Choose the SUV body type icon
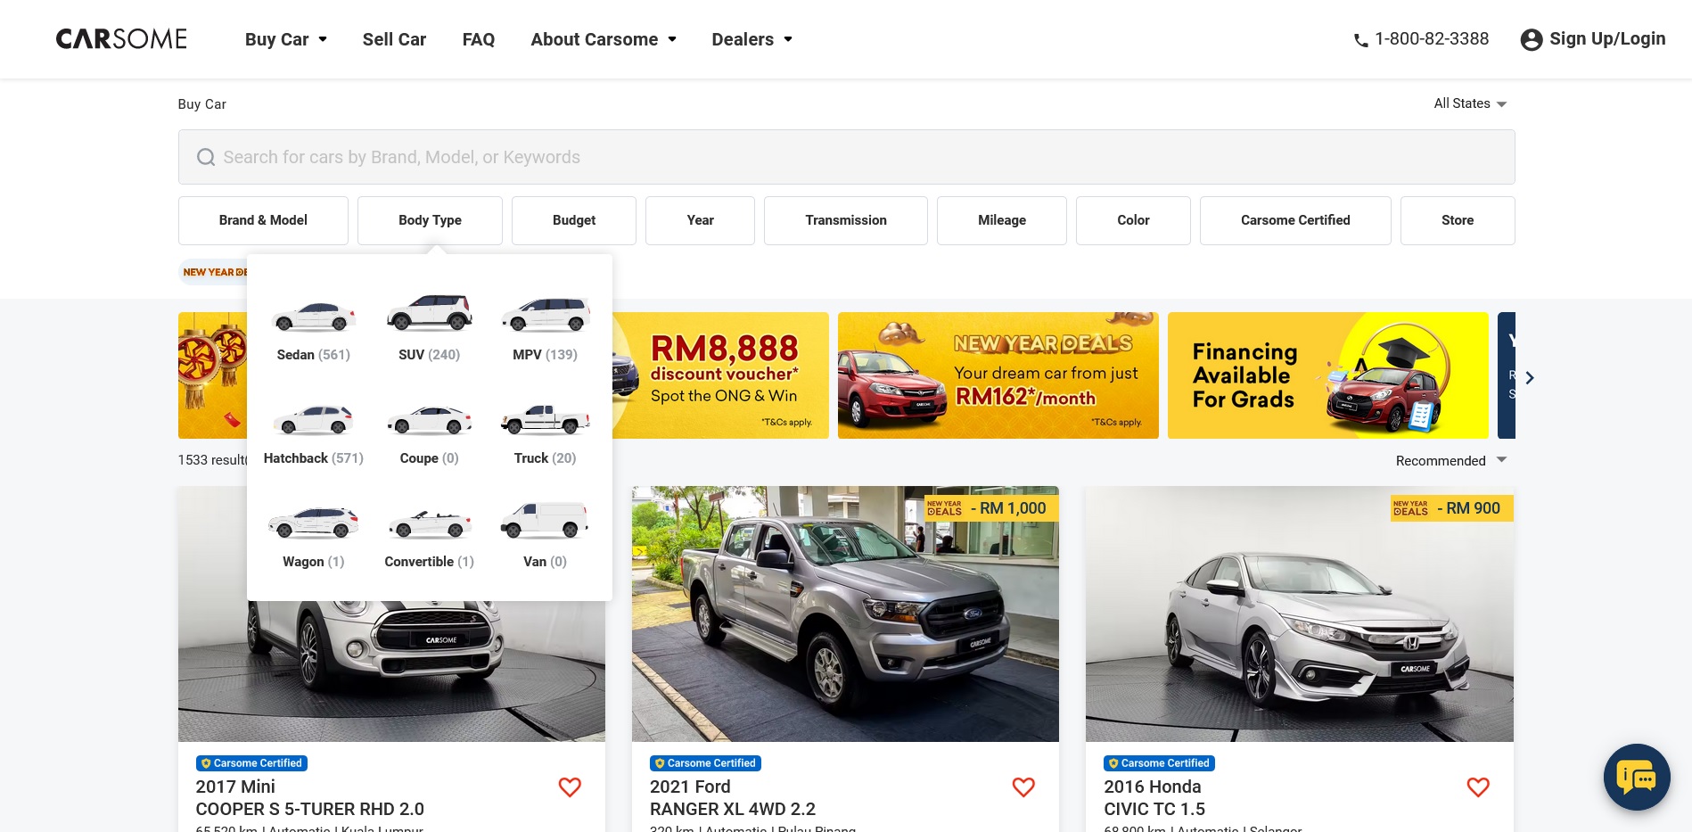Viewport: 1692px width, 832px height. pos(429,313)
